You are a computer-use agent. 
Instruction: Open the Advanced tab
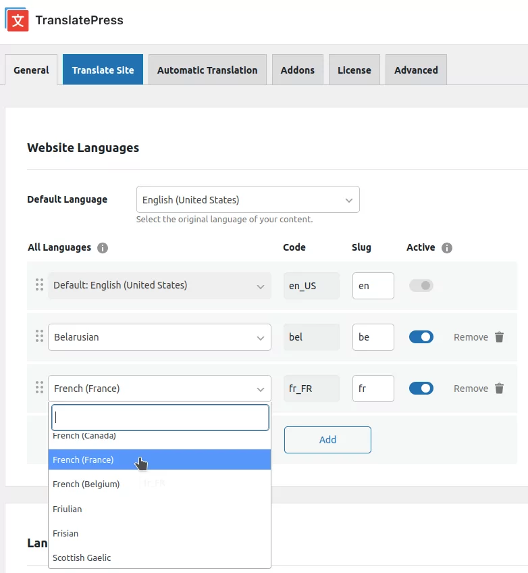click(416, 70)
